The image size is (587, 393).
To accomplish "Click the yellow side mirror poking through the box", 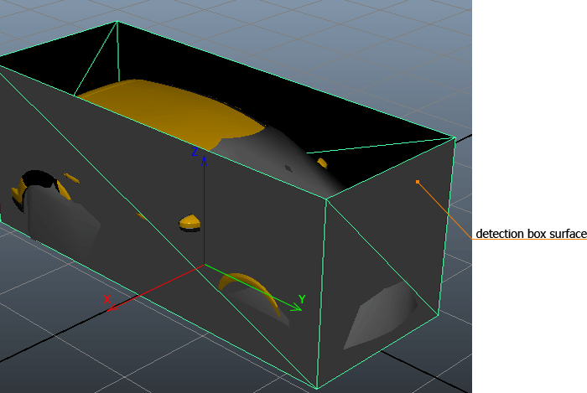I will tap(190, 222).
